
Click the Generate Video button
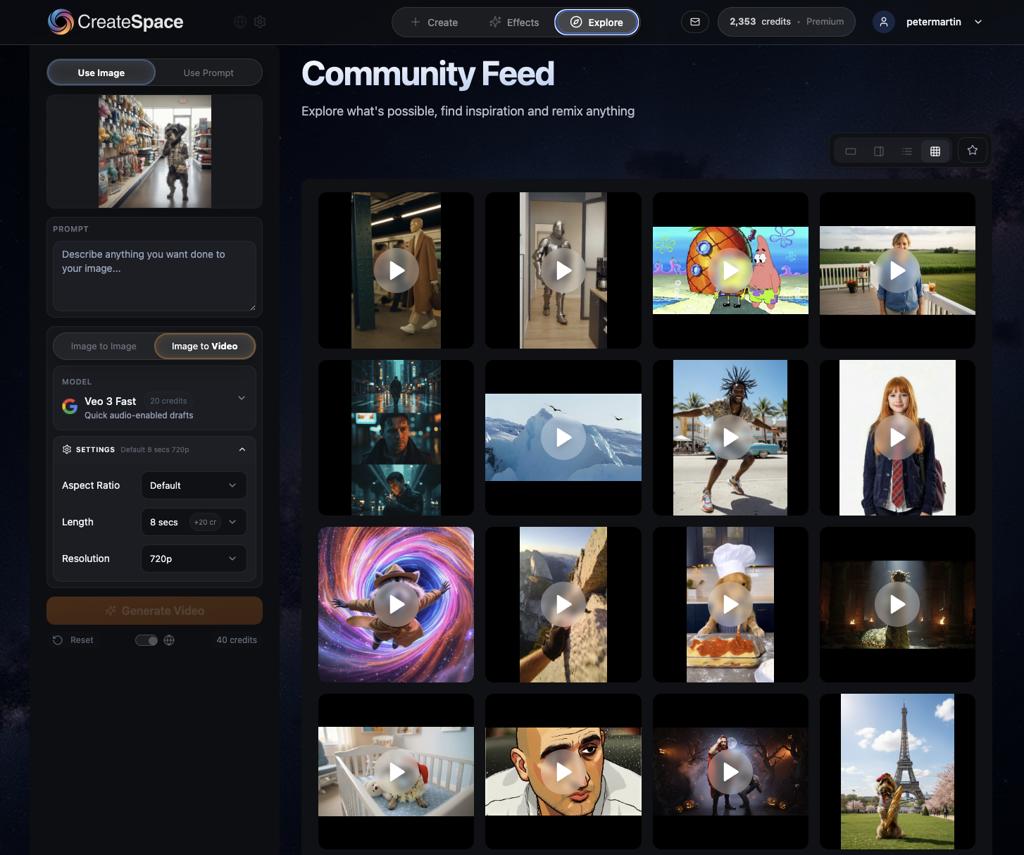(154, 611)
